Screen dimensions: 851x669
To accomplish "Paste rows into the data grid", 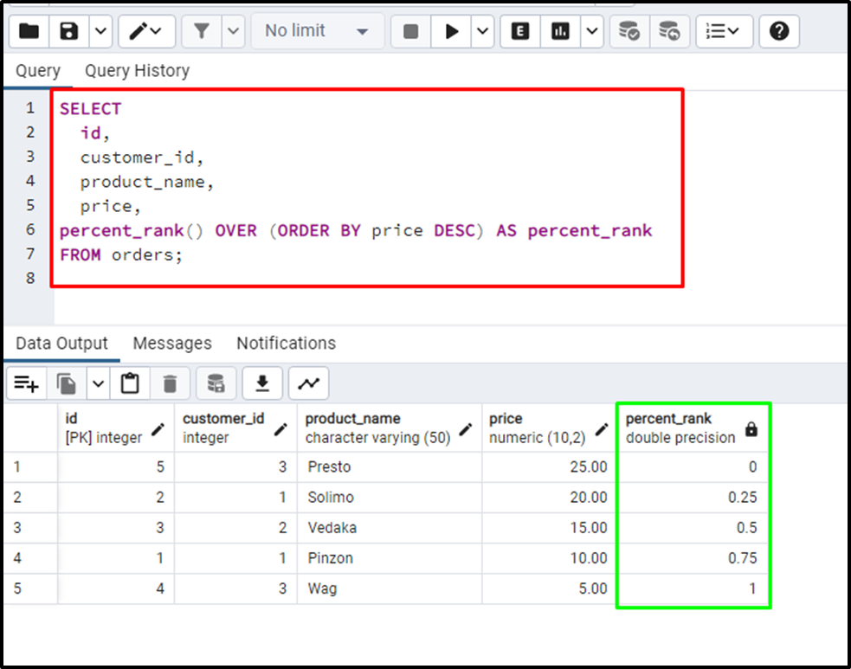I will pos(130,383).
